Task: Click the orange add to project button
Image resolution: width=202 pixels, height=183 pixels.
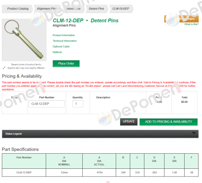Action: tap(181, 19)
